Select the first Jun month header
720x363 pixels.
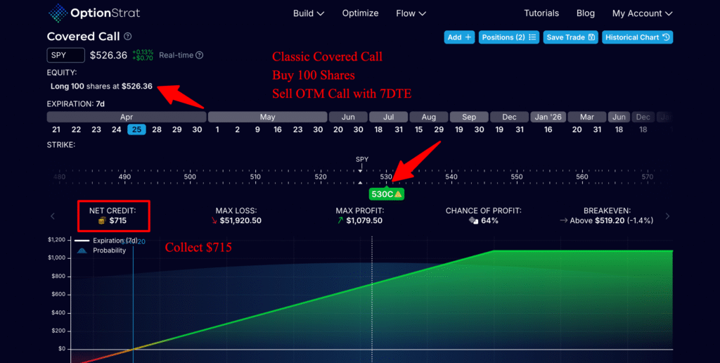[348, 117]
